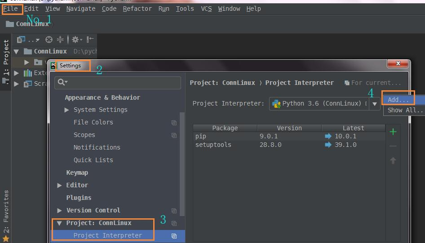This screenshot has width=425, height=243.
Task: Open the File menu
Action: click(x=11, y=9)
